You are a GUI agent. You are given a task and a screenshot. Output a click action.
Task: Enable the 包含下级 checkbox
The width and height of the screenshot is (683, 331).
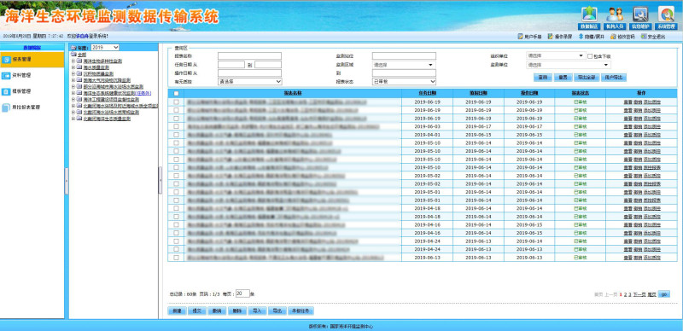[x=590, y=56]
